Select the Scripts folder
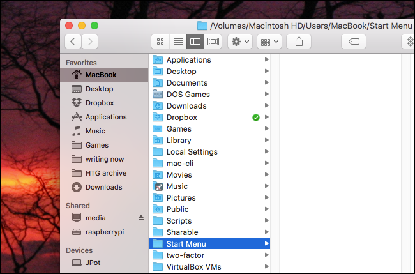The height and width of the screenshot is (274, 415). coord(209,221)
